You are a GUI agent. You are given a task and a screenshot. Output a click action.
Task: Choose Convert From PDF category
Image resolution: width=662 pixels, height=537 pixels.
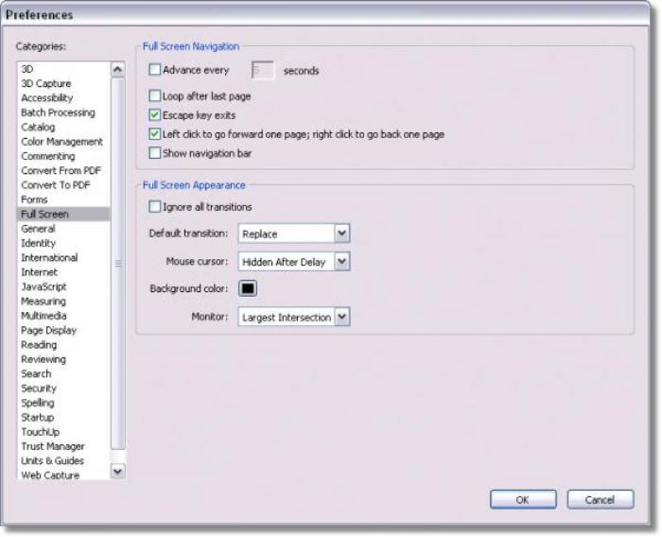64,171
